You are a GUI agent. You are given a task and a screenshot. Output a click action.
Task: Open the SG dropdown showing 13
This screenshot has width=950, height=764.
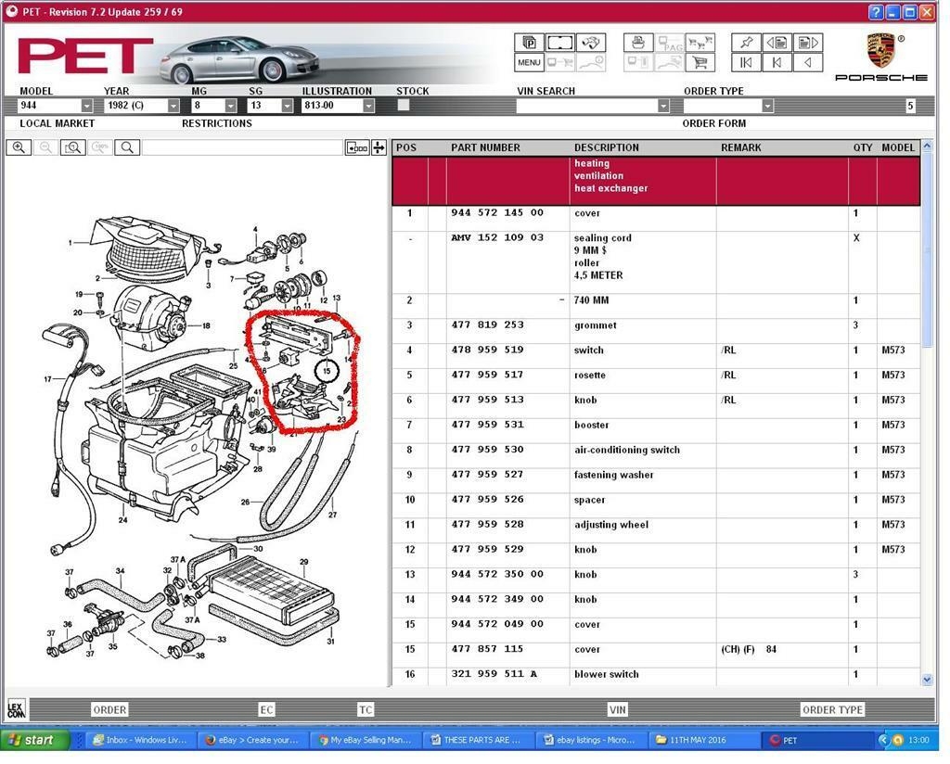click(x=288, y=106)
